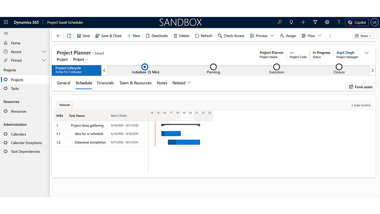The width and height of the screenshot is (380, 214).
Task: Collapse process flow with left chevron
Action: (104, 70)
